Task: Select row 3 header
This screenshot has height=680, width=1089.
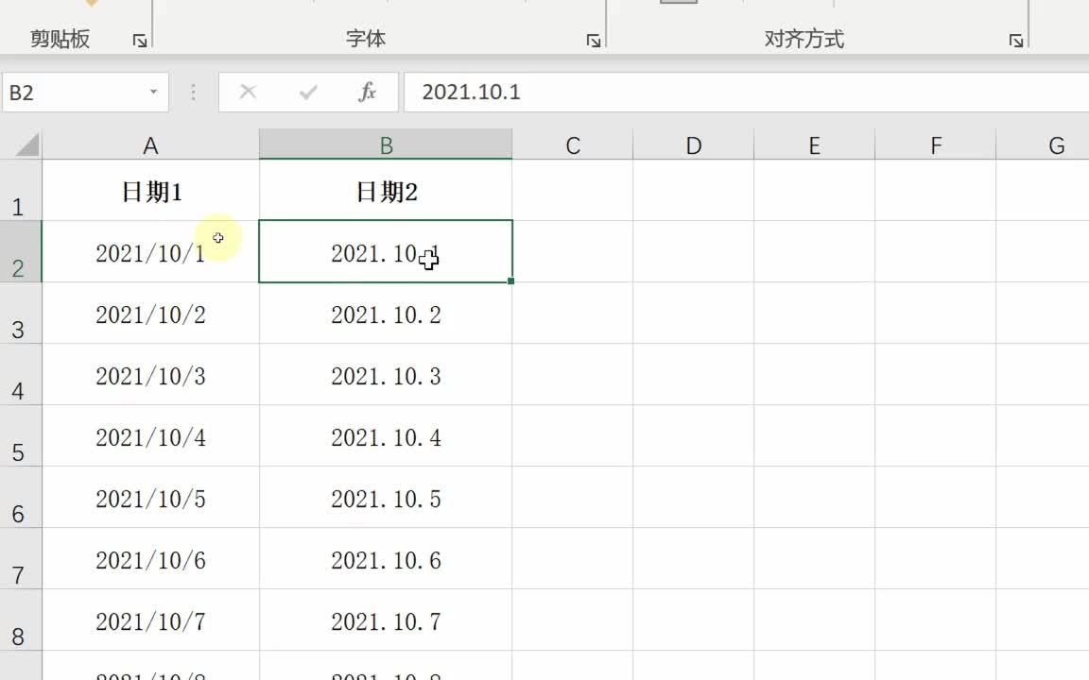Action: 20,314
